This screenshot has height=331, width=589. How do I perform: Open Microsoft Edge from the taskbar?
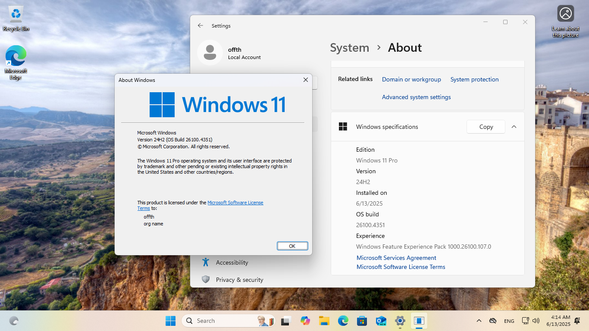click(343, 321)
